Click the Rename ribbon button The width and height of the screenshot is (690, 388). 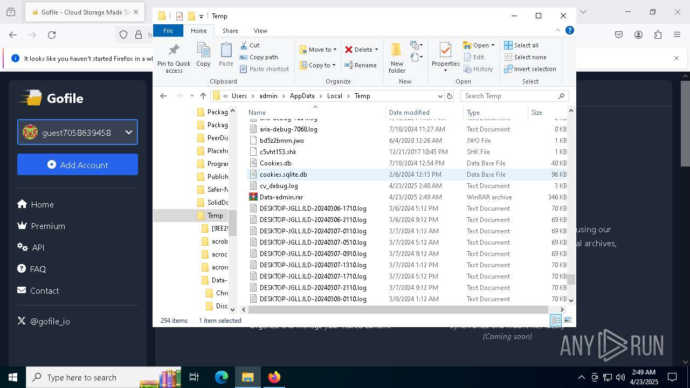(361, 65)
